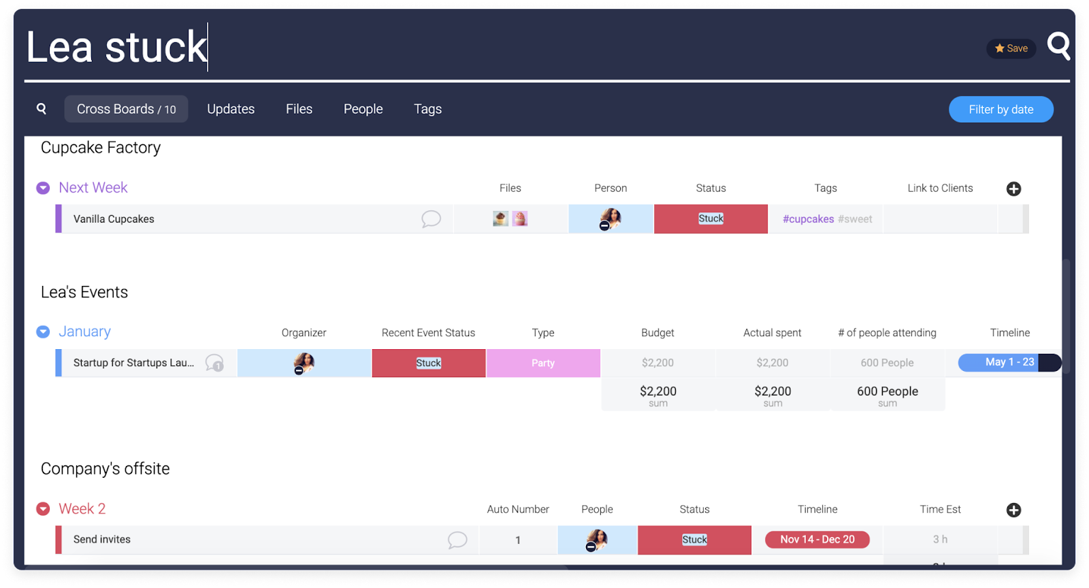Select the Cross Boards tab
This screenshot has height=588, width=1089.
click(126, 109)
